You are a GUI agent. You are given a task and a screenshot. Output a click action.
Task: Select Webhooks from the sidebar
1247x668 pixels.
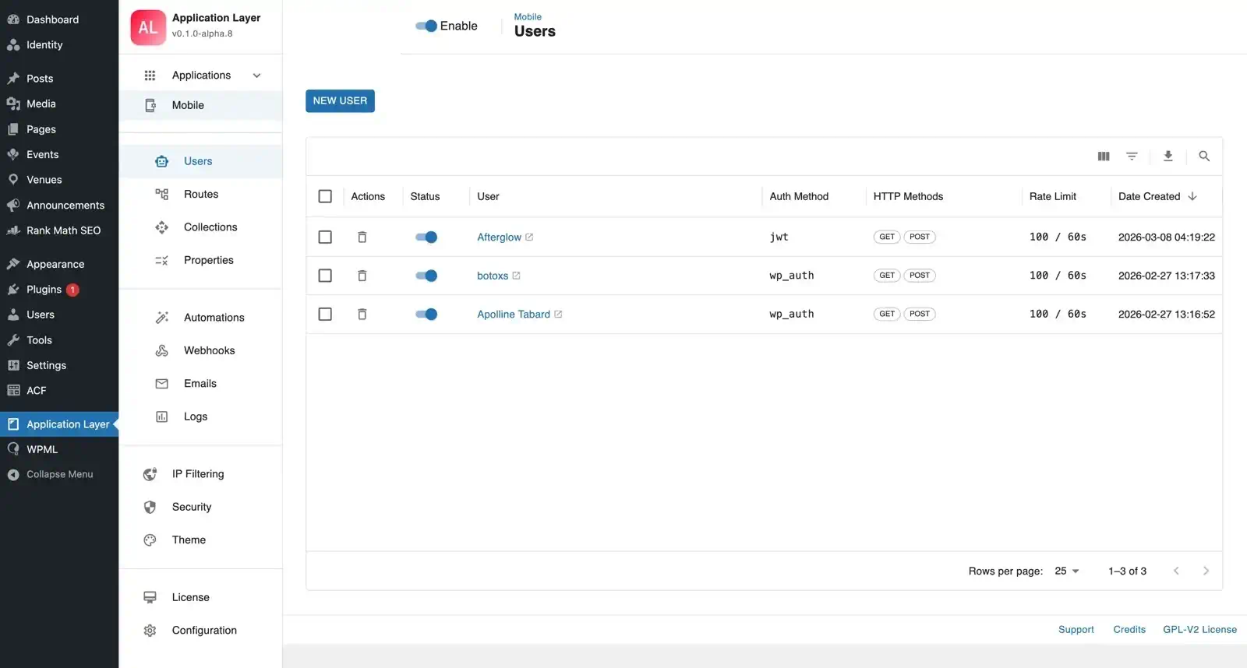click(209, 350)
